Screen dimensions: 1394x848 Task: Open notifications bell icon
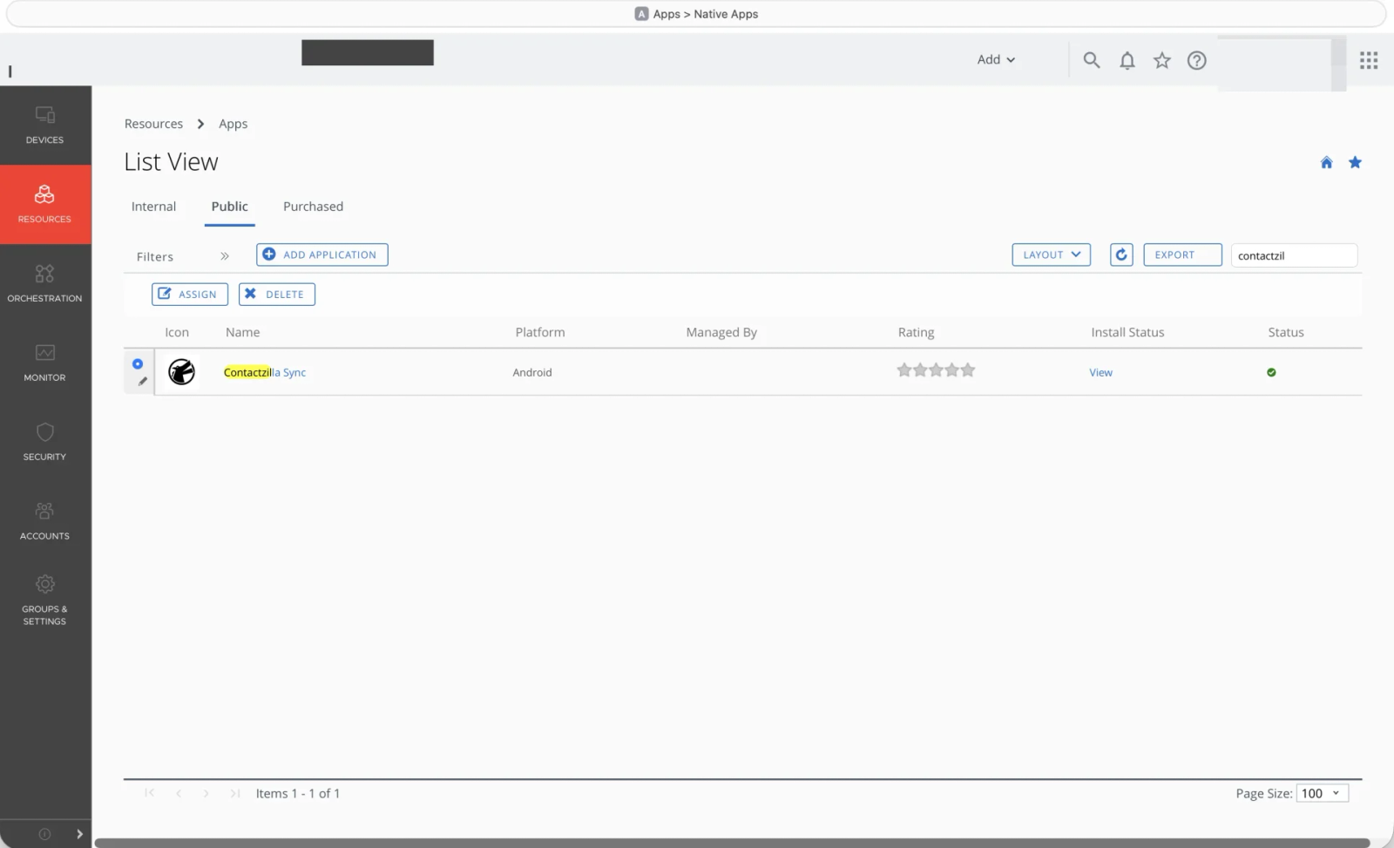pyautogui.click(x=1127, y=60)
